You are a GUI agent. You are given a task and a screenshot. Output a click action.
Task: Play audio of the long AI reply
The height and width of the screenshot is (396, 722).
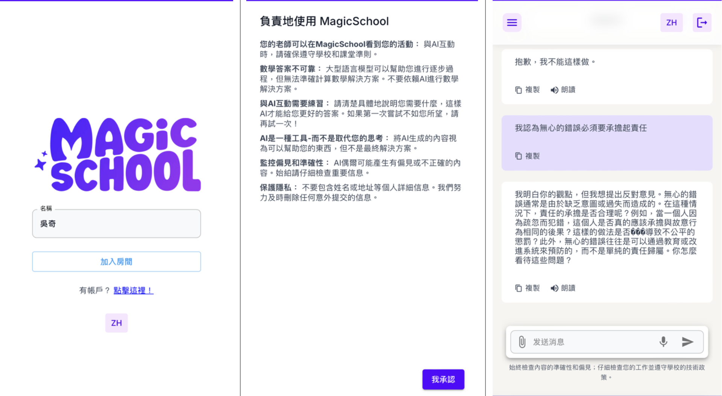tap(562, 288)
